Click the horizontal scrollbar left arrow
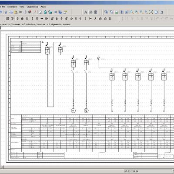The image size is (174, 174). click(2, 167)
